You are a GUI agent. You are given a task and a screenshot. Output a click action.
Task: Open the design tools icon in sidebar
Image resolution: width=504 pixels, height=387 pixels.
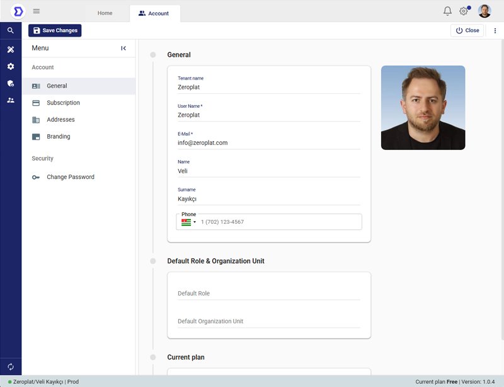pyautogui.click(x=11, y=49)
